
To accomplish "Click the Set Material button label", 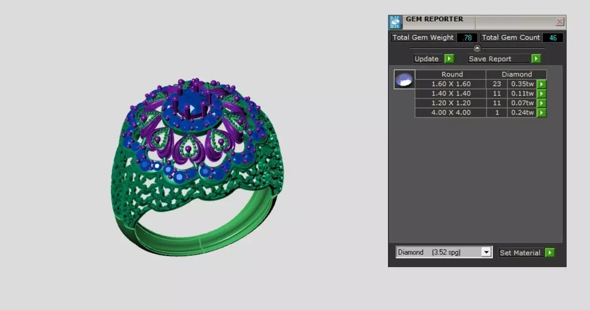I will 520,253.
